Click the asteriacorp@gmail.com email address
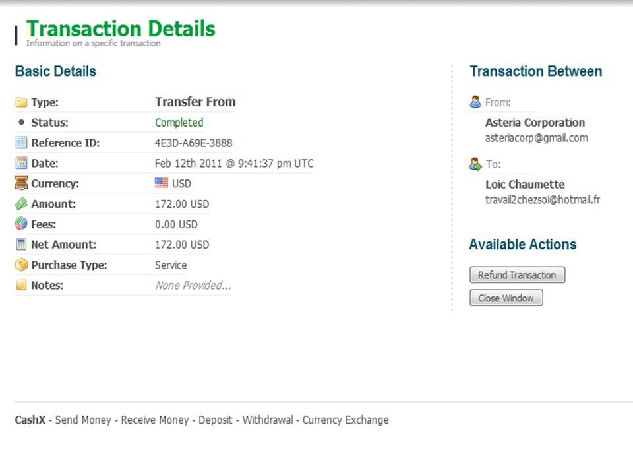The width and height of the screenshot is (633, 475). tap(537, 138)
